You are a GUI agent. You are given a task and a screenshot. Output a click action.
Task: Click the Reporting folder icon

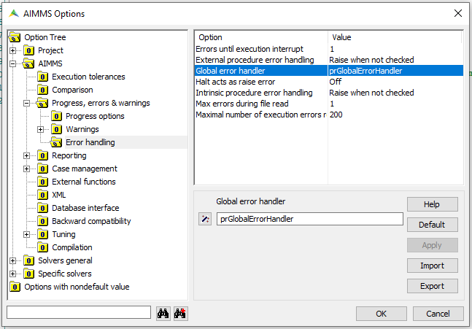tap(42, 155)
